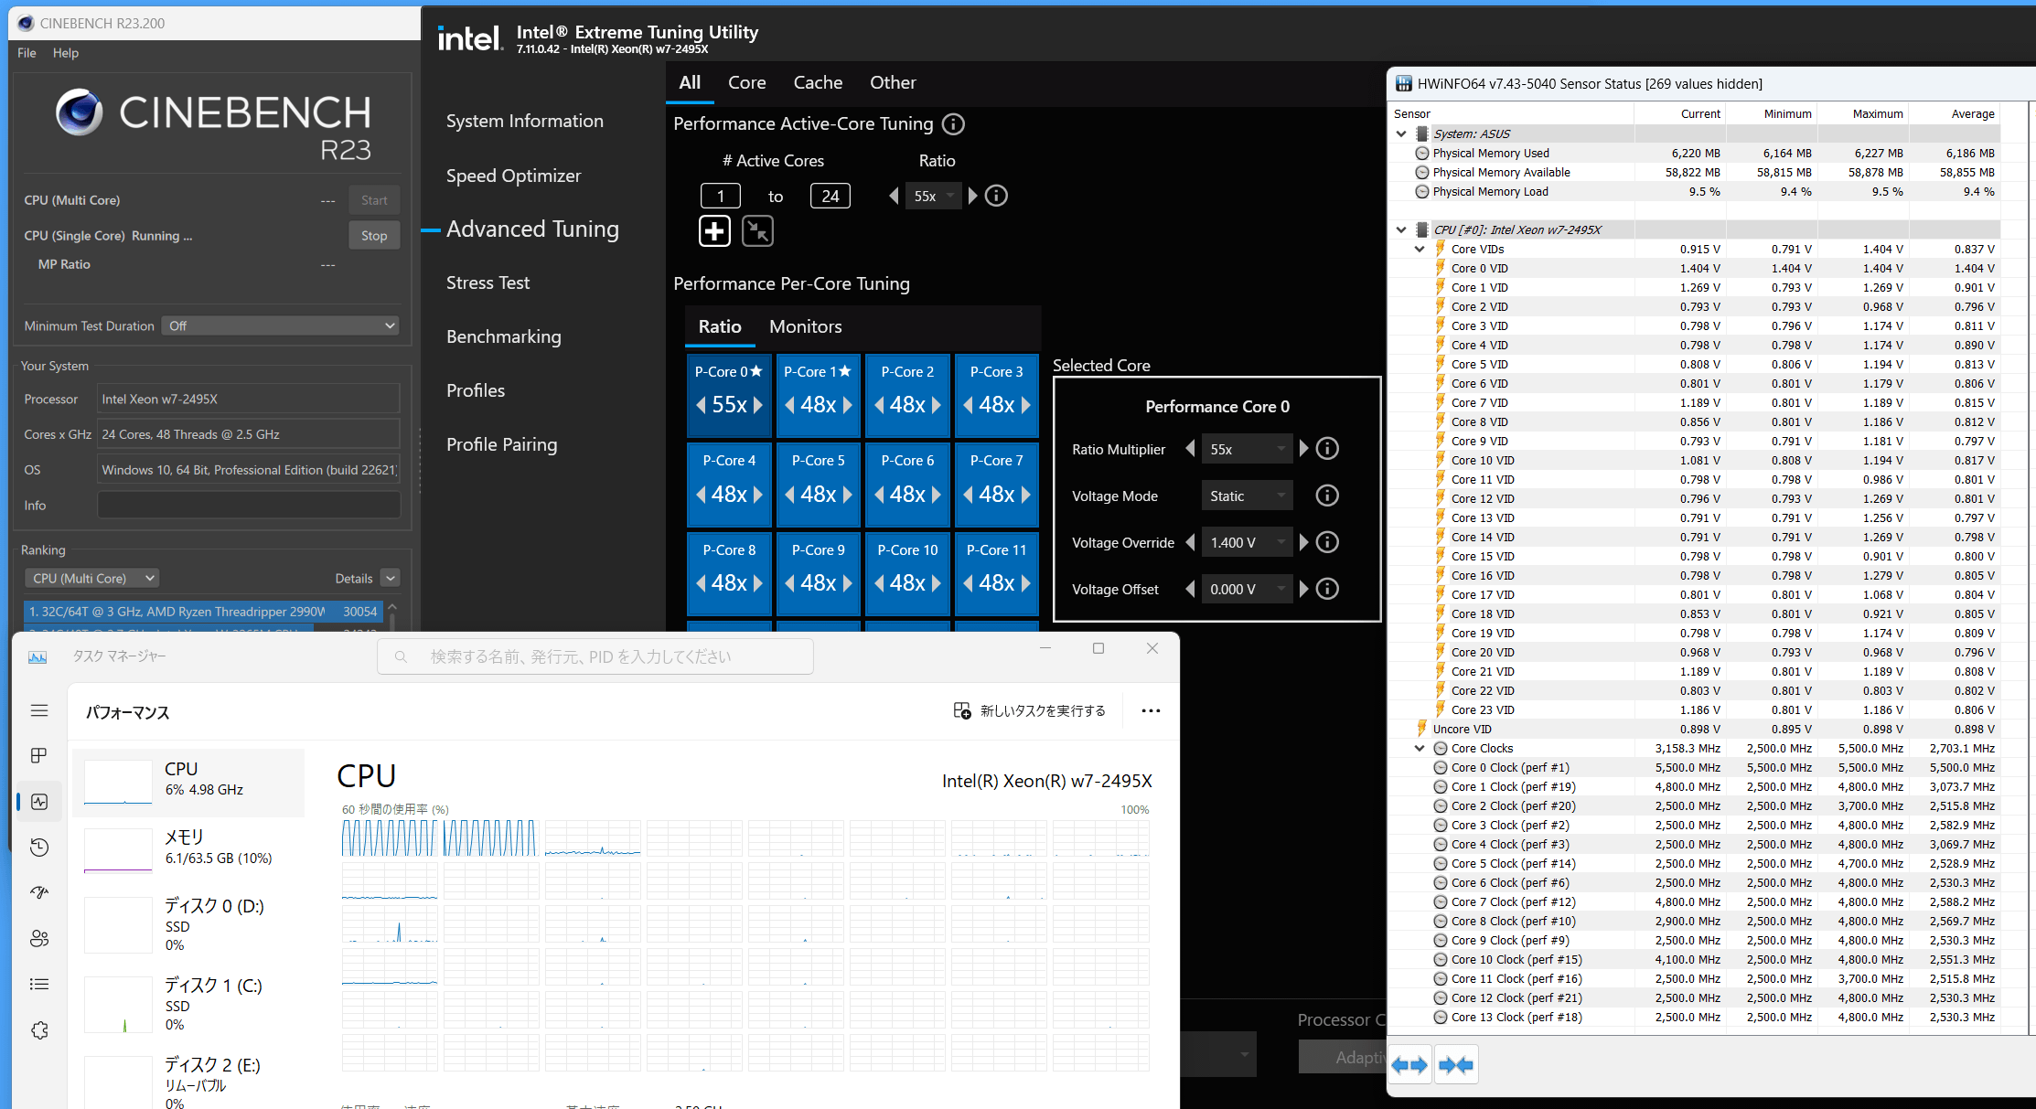
Task: Click the add active-core group plus icon
Action: pyautogui.click(x=714, y=231)
